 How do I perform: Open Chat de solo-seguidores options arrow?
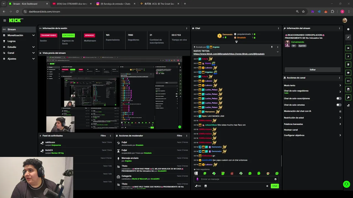(x=340, y=92)
